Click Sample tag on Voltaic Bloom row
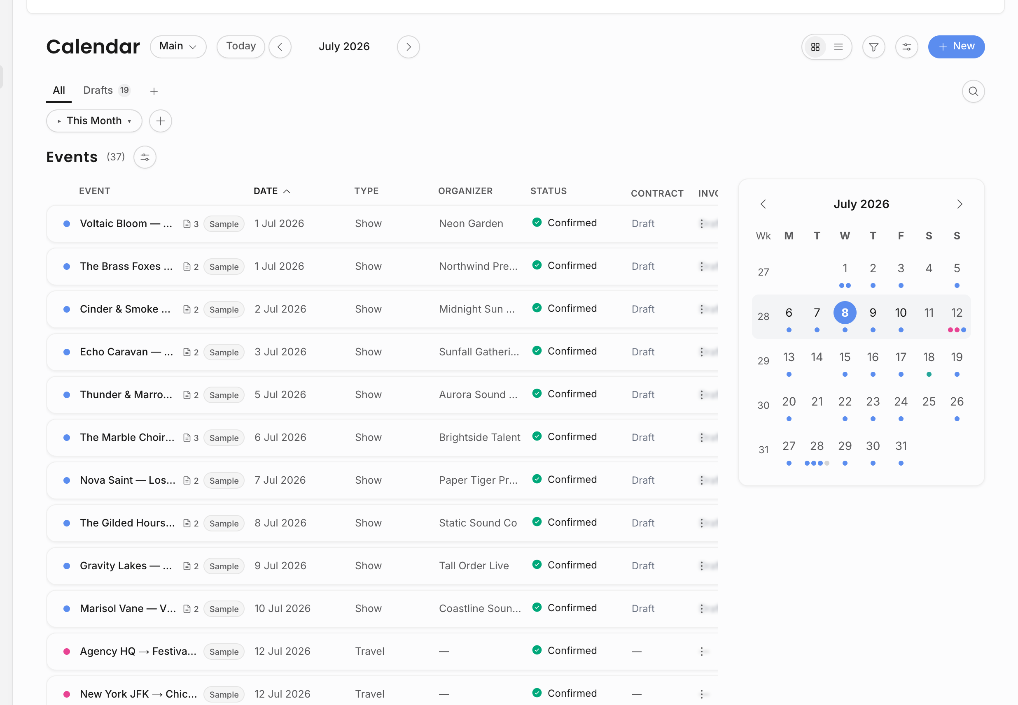 point(224,224)
